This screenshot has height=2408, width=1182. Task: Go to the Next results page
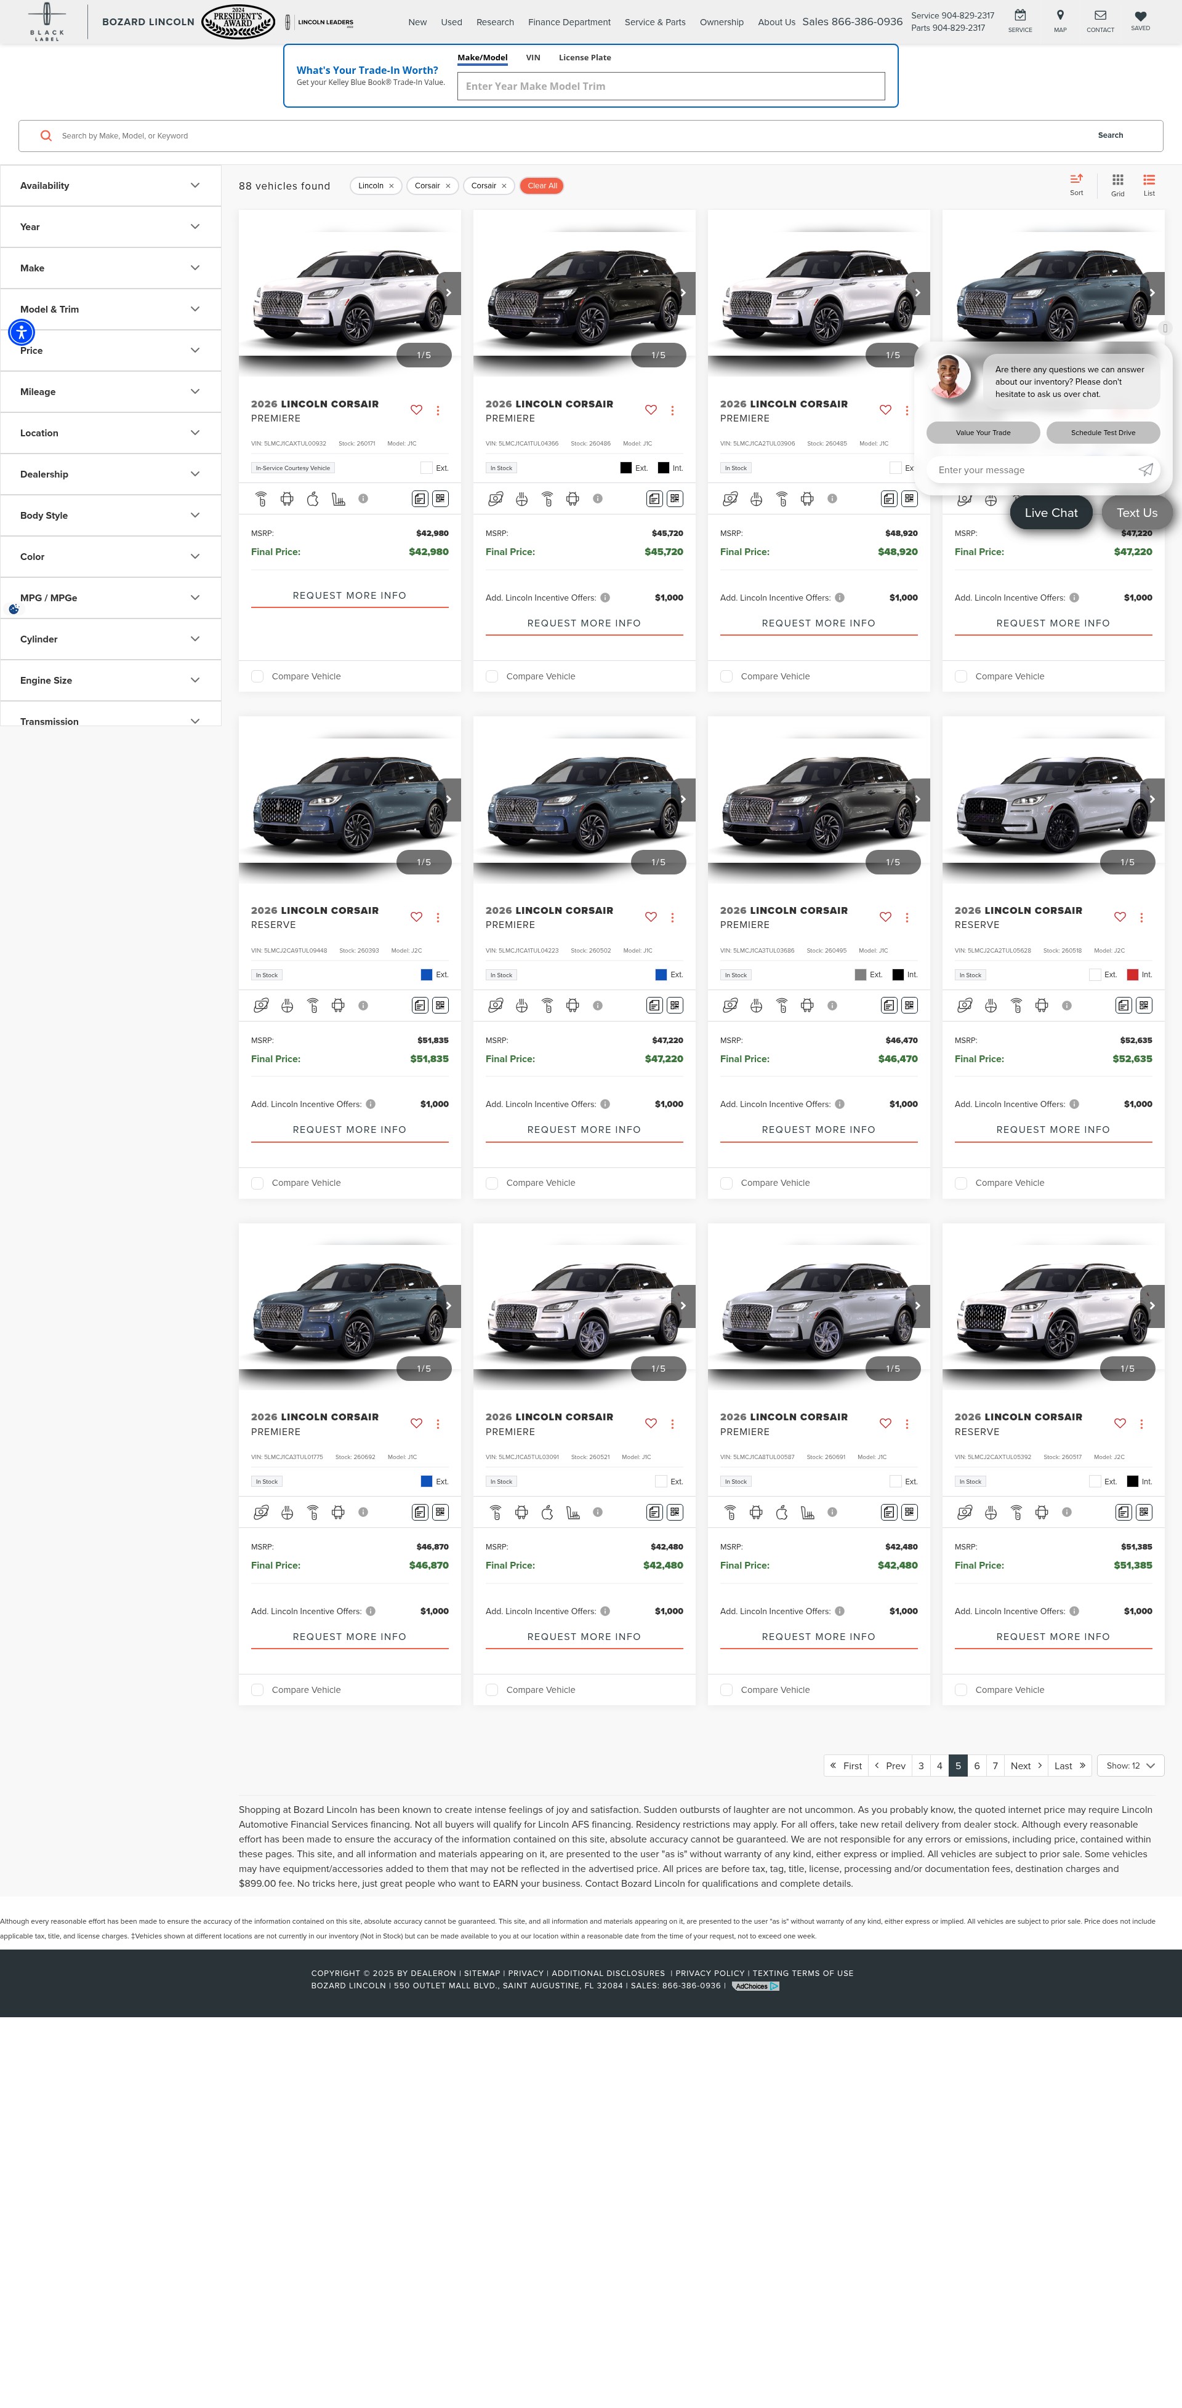(x=1026, y=1766)
